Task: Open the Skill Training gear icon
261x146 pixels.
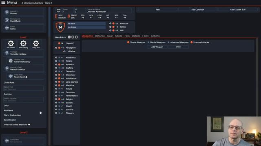Action: point(23,43)
